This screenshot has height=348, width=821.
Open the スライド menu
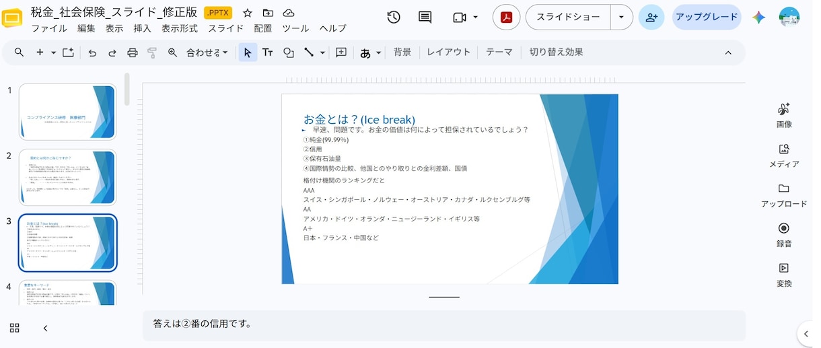click(x=225, y=28)
